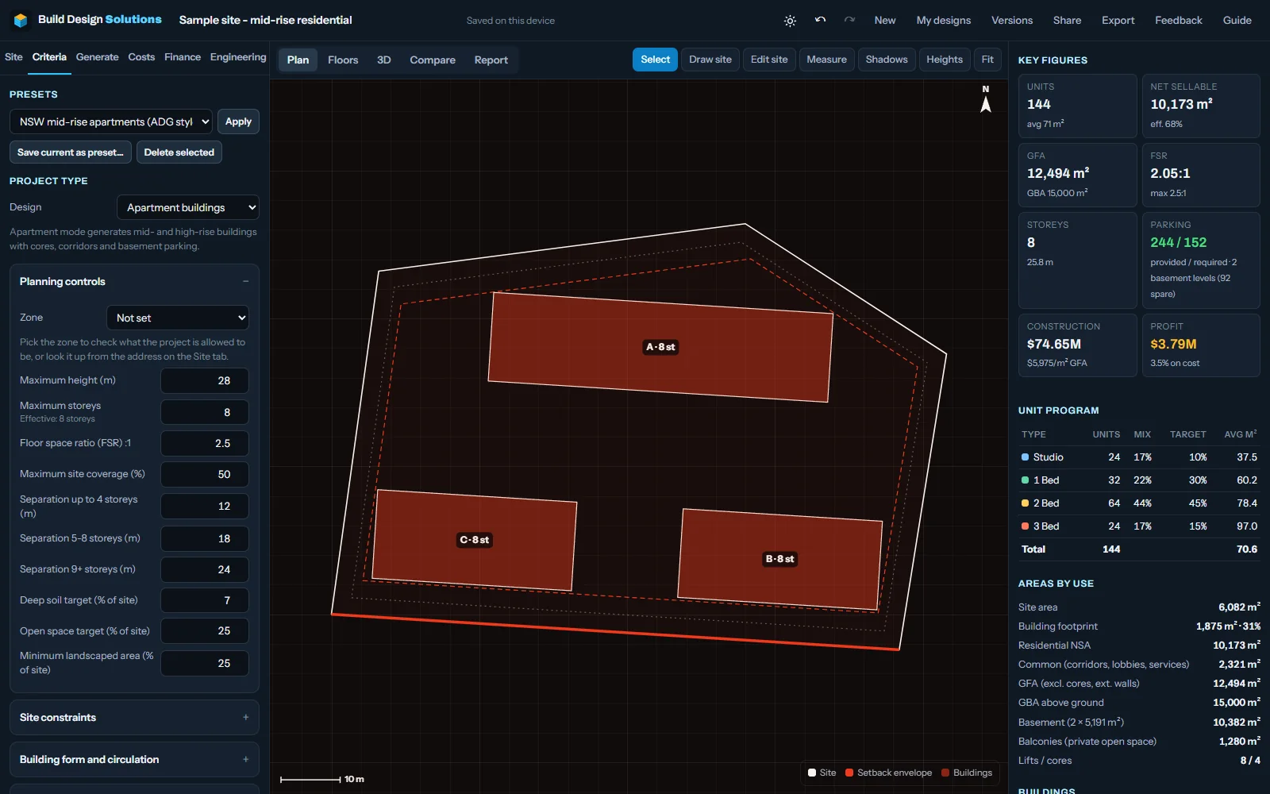Switch to the Site tab

[13, 57]
